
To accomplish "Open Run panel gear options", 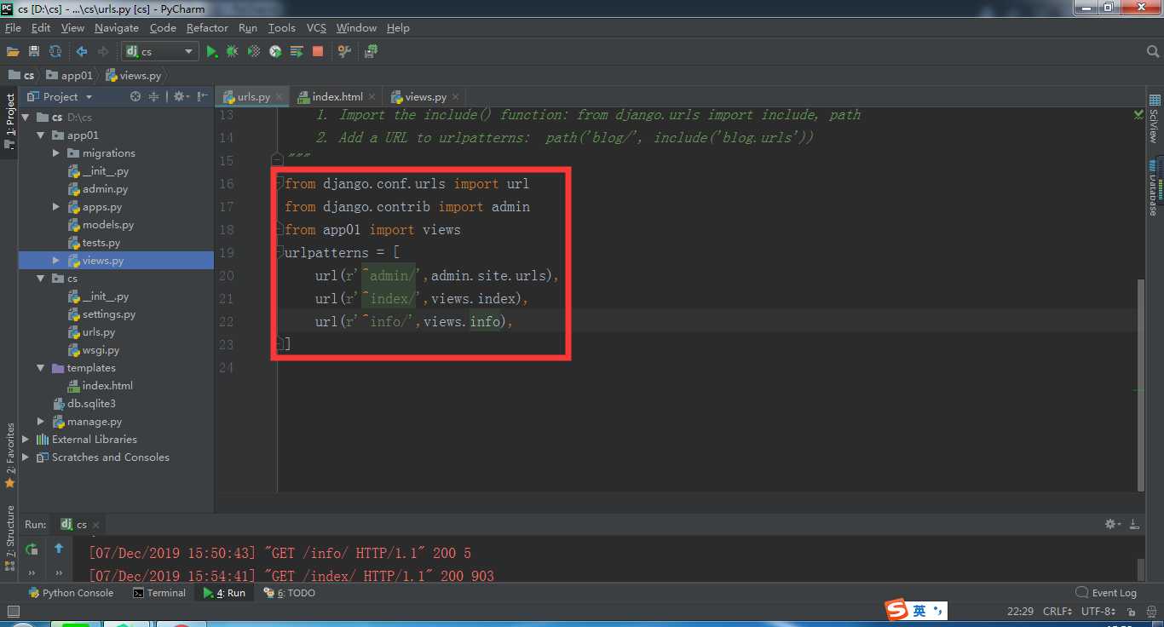I will (x=1112, y=524).
